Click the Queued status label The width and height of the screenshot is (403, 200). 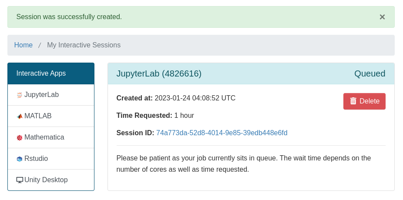pos(369,73)
